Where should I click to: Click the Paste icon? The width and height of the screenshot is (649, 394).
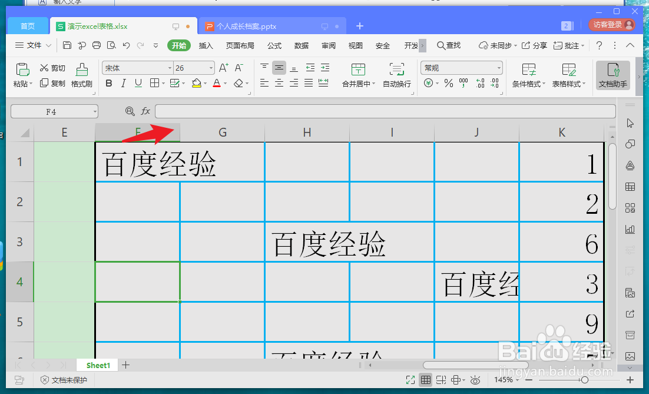point(22,69)
